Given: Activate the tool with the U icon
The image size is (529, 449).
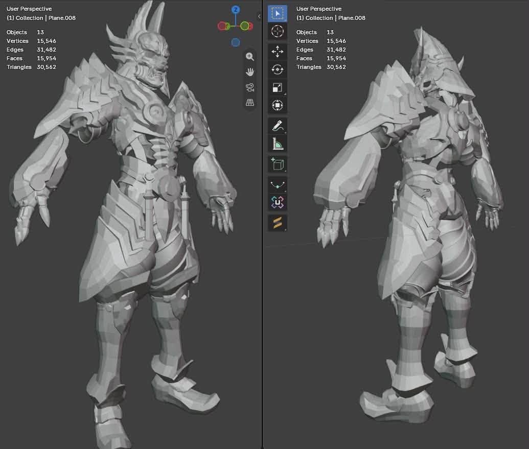Looking at the screenshot, I should (x=278, y=202).
